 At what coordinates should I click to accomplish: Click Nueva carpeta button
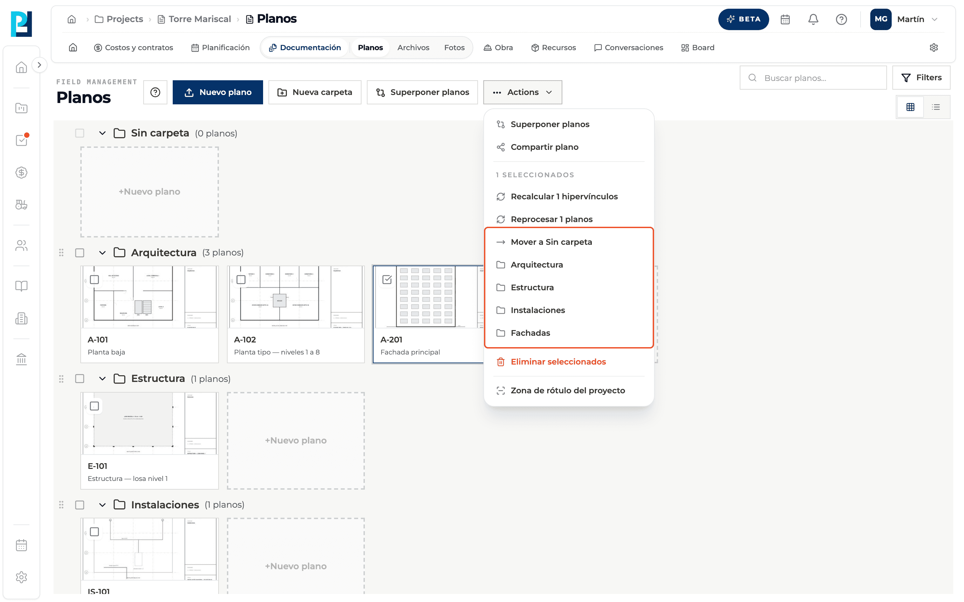[x=315, y=92]
